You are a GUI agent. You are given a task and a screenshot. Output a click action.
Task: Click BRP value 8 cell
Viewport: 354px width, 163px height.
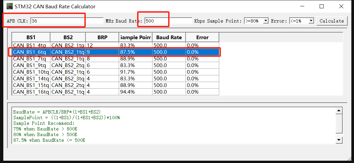tap(102, 59)
